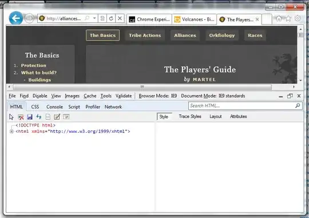Open the address bar dropdown arrow
This screenshot has height=218, width=309.
click(x=94, y=18)
